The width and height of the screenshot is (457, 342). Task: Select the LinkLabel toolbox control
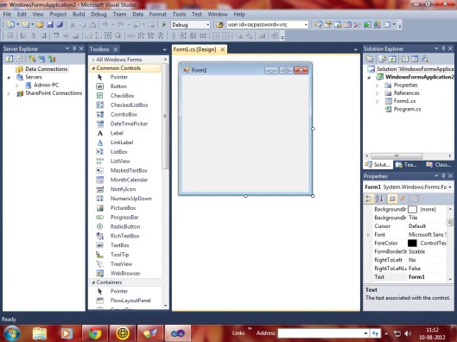click(122, 142)
